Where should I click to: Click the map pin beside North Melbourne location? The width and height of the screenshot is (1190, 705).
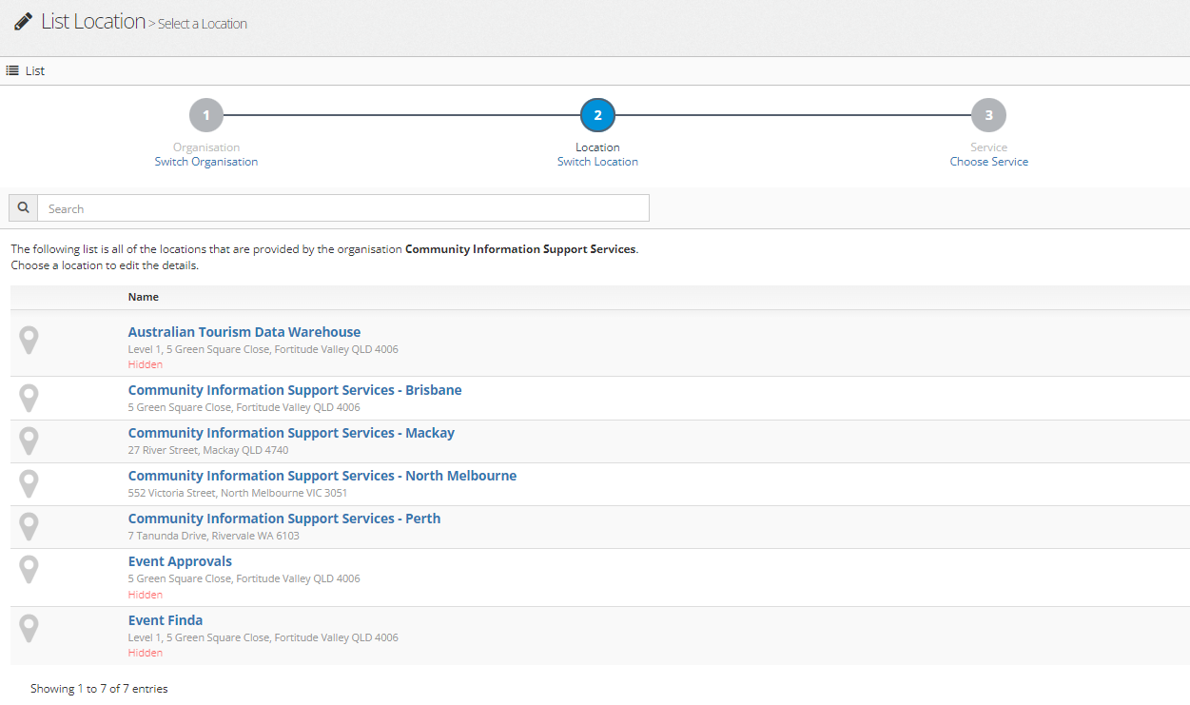(29, 483)
